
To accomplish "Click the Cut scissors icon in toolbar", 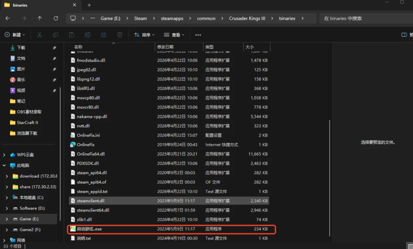I will [x=39, y=35].
